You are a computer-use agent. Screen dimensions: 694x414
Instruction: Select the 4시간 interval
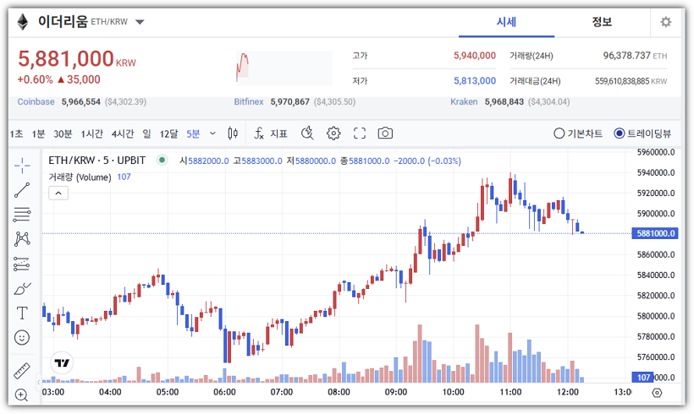[x=123, y=133]
